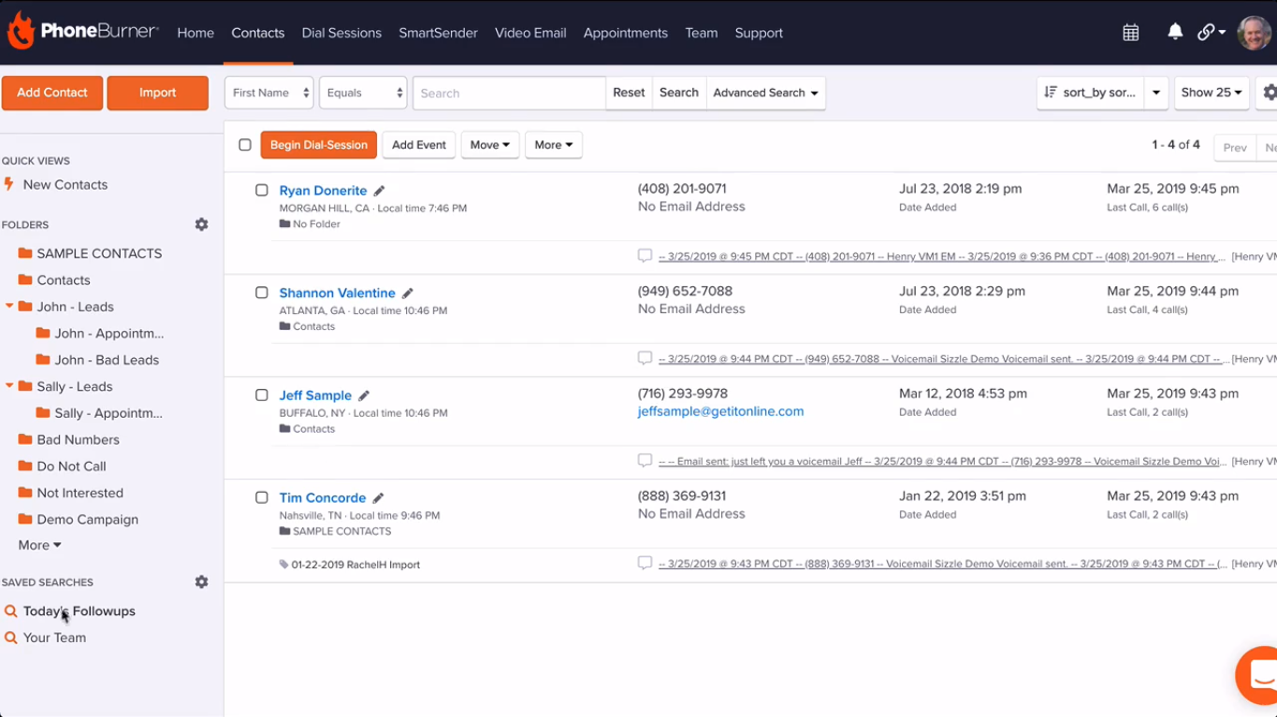The height and width of the screenshot is (717, 1277).
Task: Open the Show 25 dropdown
Action: (1212, 93)
